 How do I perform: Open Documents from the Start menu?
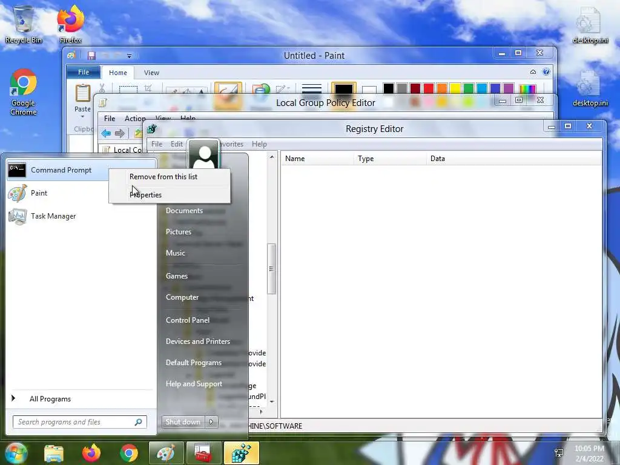(x=184, y=210)
